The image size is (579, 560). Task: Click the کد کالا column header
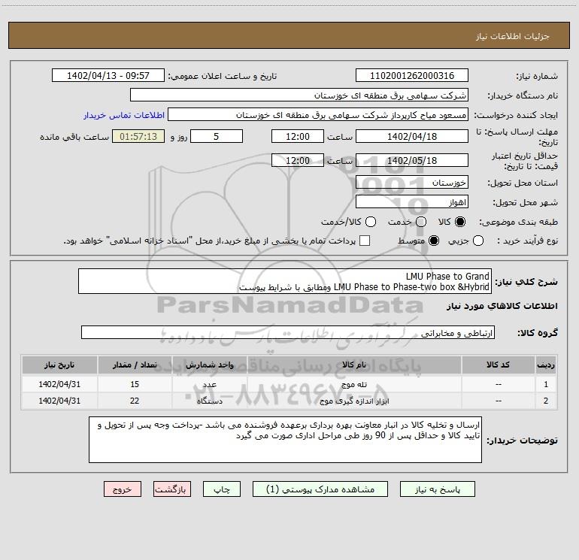click(x=499, y=365)
